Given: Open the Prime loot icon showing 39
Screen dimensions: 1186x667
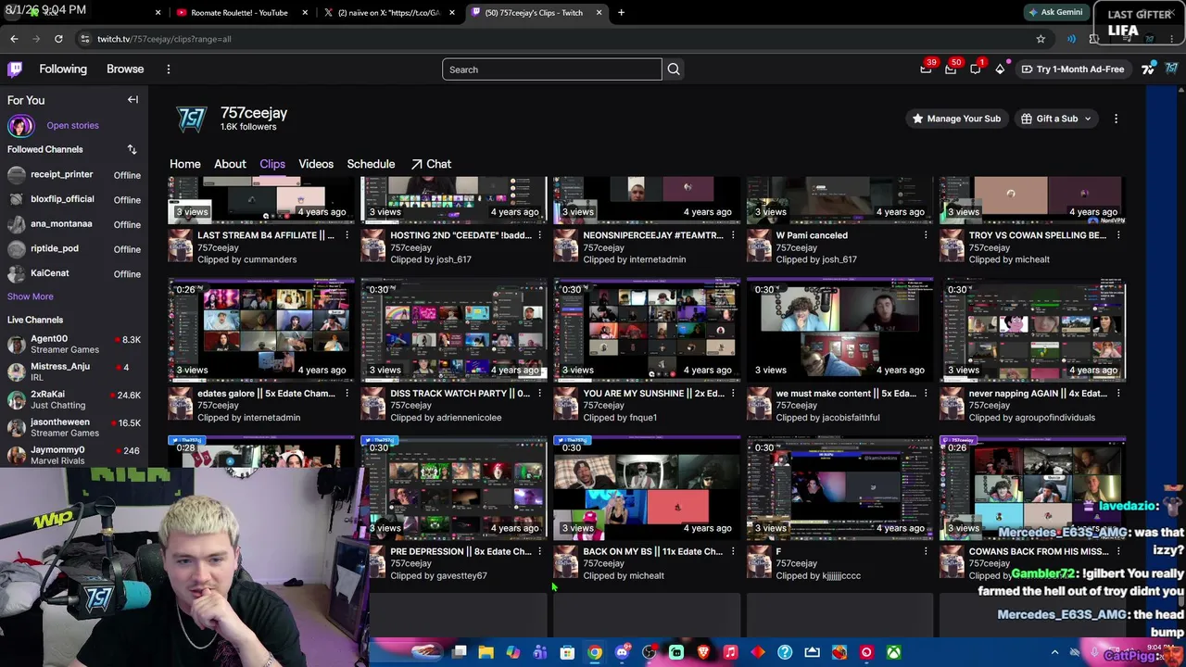Looking at the screenshot, I should tap(926, 69).
